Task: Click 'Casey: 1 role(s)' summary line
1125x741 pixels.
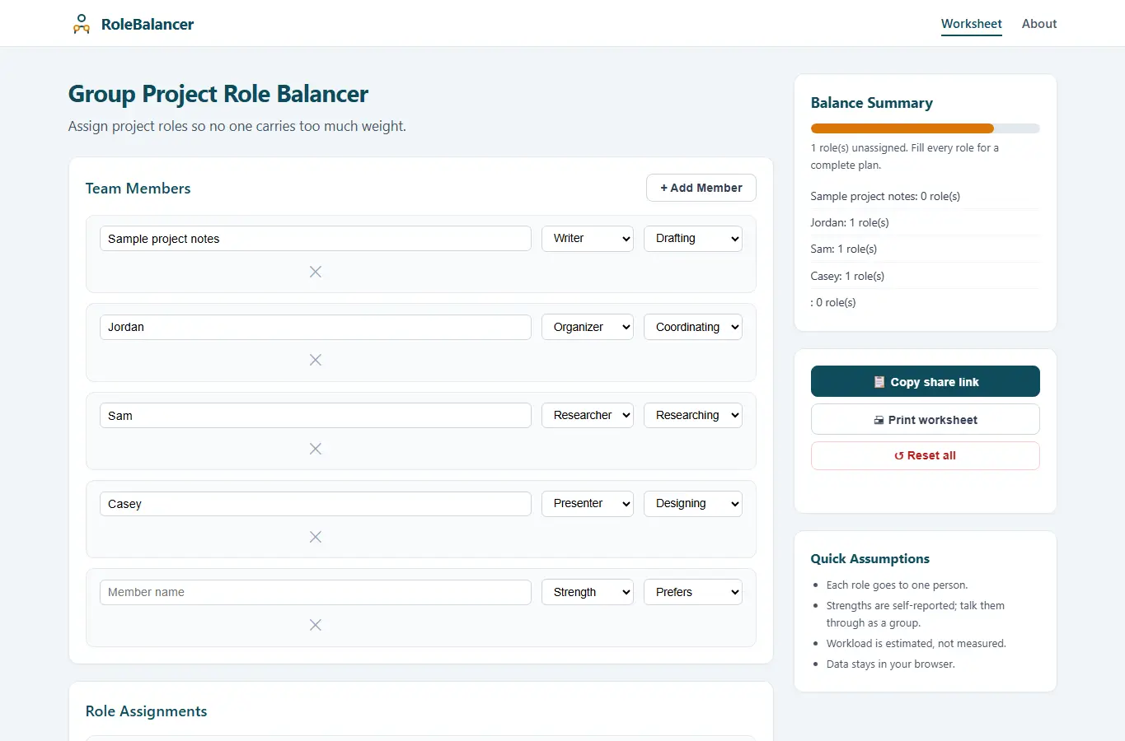Action: pyautogui.click(x=847, y=276)
